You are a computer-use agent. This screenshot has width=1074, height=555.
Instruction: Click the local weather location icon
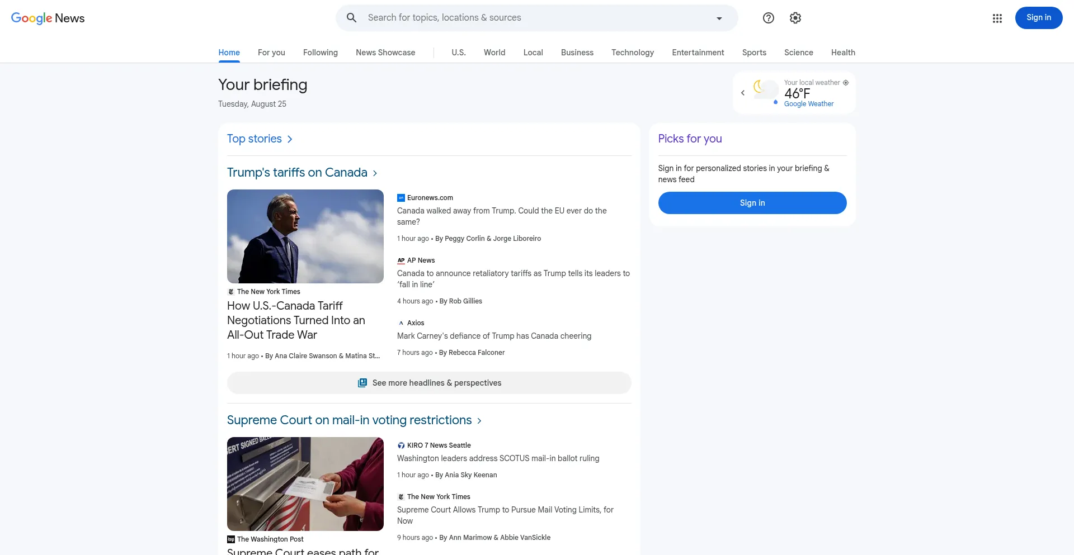click(846, 83)
